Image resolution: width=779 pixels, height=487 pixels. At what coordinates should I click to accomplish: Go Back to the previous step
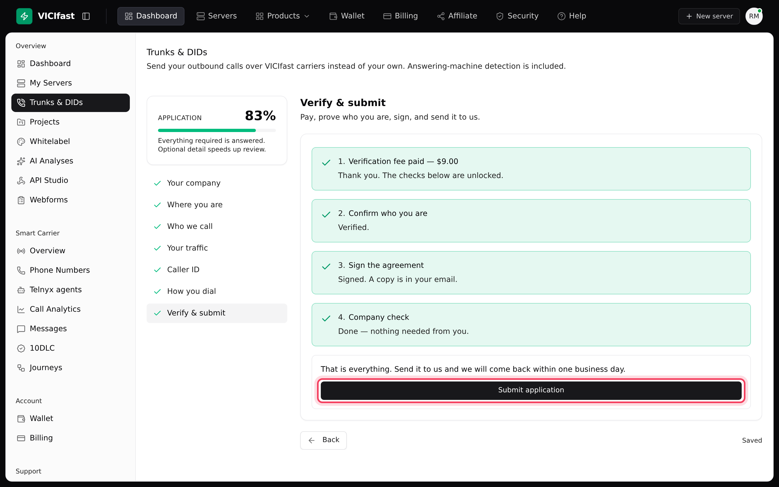point(323,440)
